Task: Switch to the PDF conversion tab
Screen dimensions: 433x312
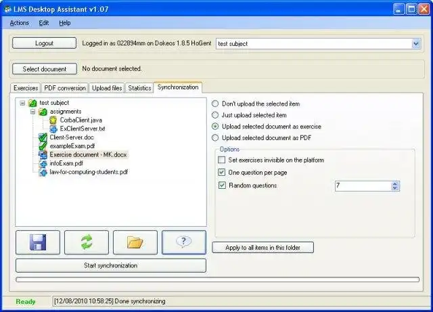Action: (x=65, y=88)
